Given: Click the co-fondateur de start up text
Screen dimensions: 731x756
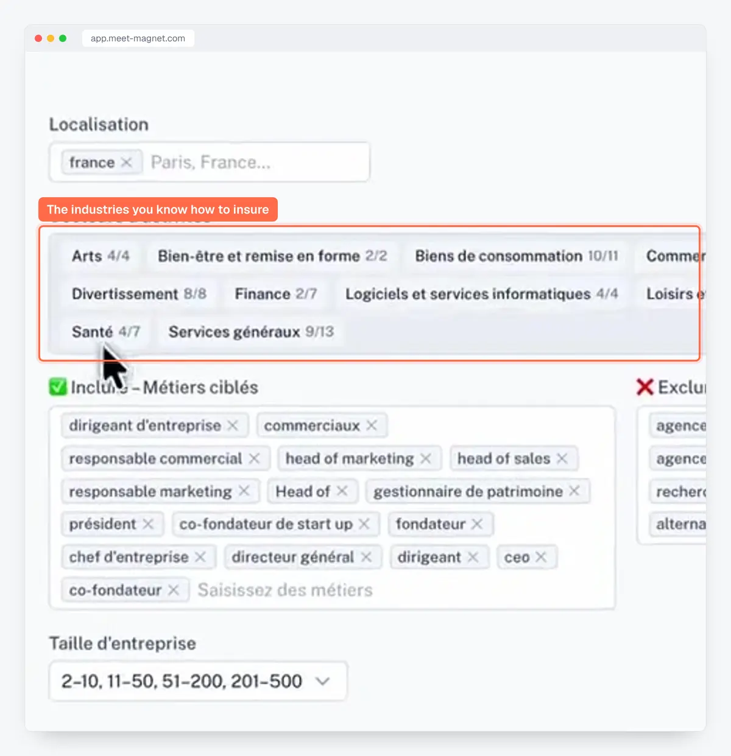Looking at the screenshot, I should pos(266,523).
